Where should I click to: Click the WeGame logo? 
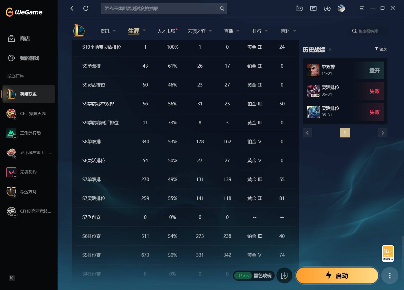point(24,12)
